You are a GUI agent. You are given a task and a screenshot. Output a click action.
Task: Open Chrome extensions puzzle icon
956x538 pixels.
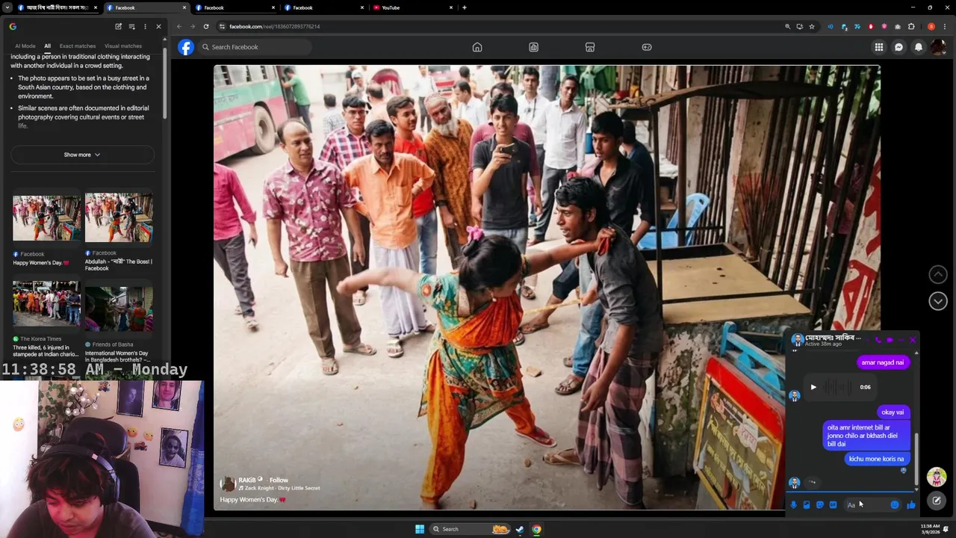911,26
